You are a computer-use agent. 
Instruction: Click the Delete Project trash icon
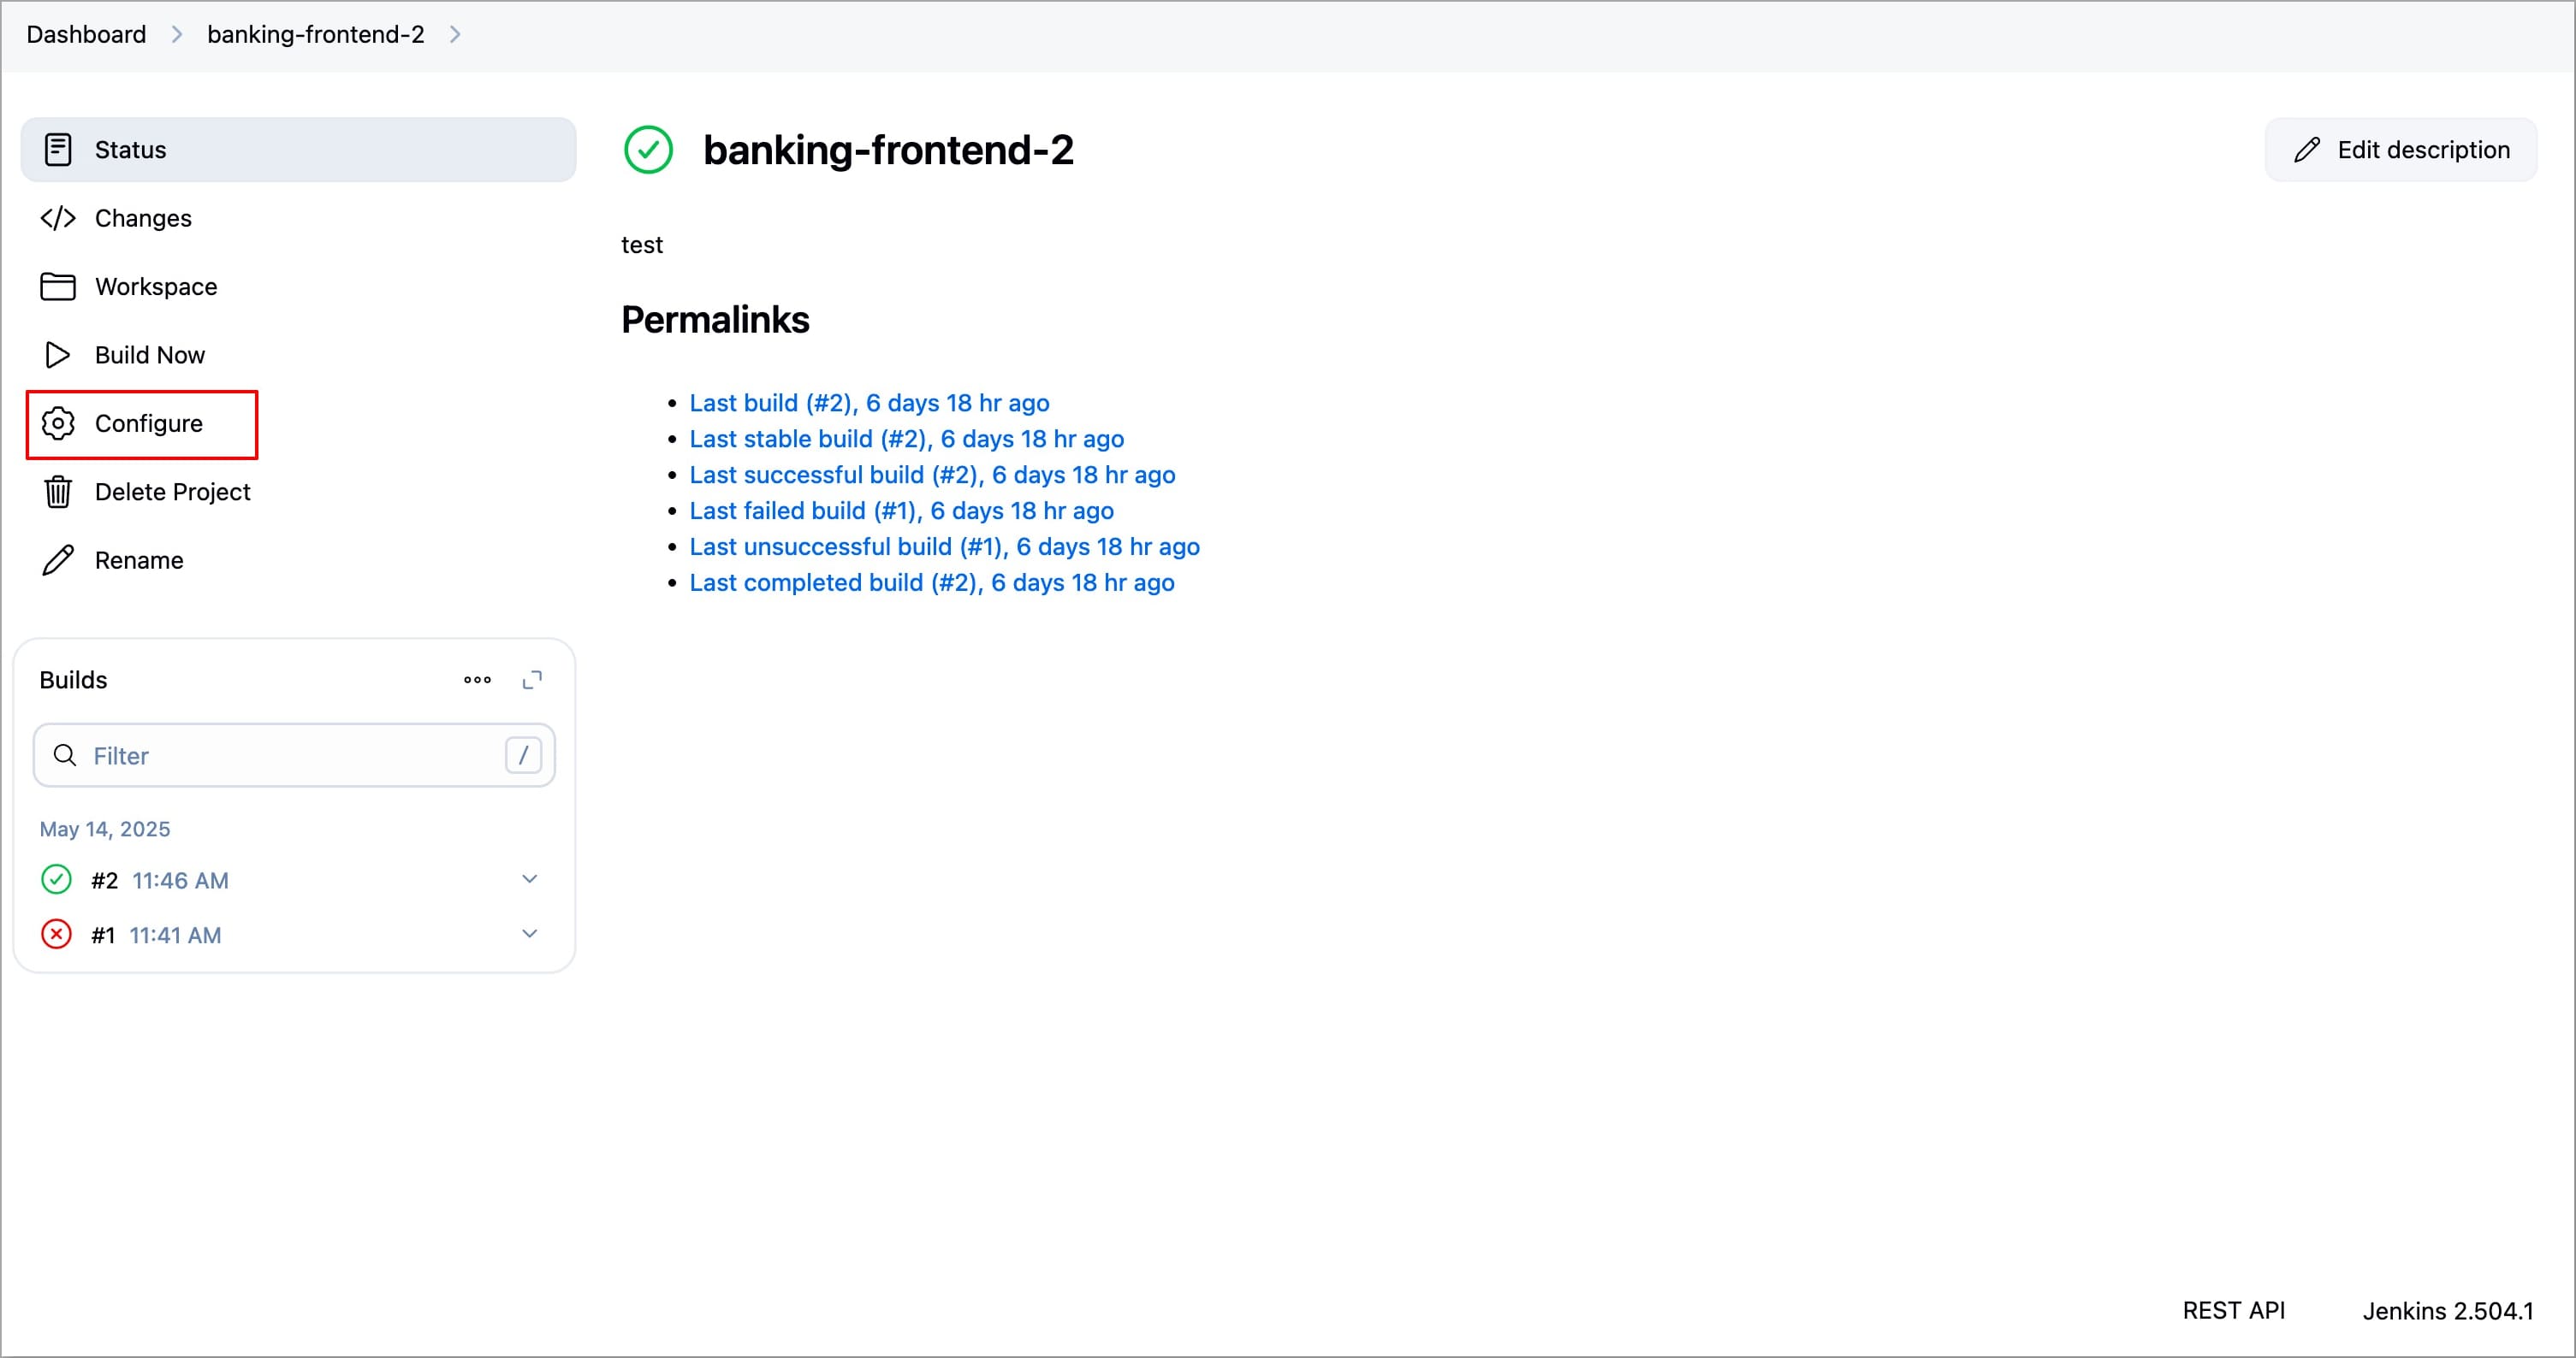[58, 492]
